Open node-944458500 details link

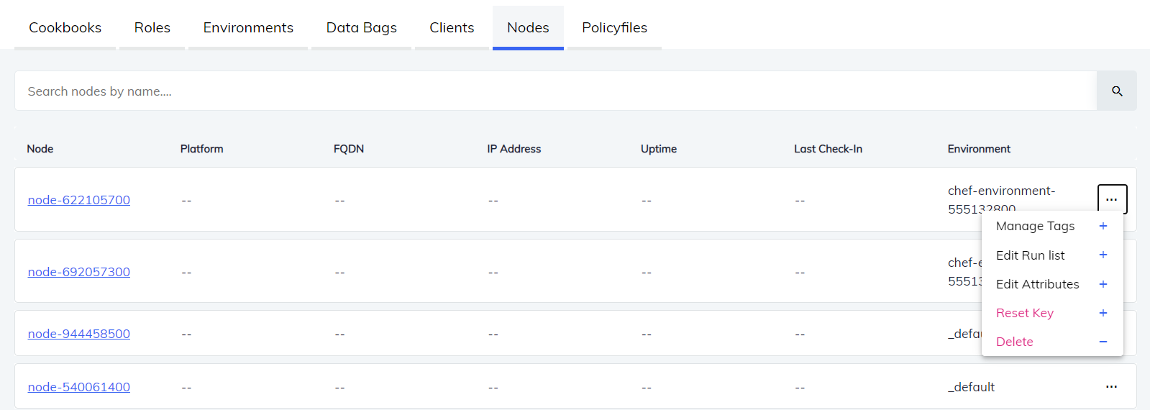pyautogui.click(x=79, y=334)
